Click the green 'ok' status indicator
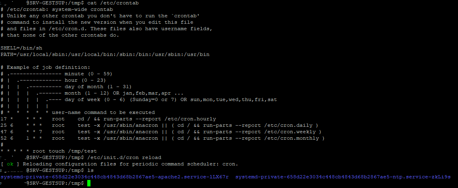This screenshot has height=188, width=458. point(10,164)
